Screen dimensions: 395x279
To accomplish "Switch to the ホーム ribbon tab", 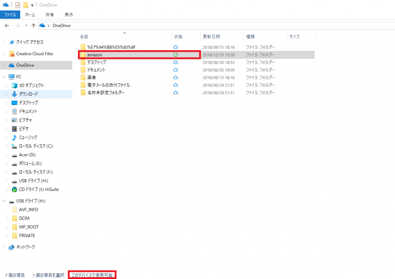I will coord(30,15).
